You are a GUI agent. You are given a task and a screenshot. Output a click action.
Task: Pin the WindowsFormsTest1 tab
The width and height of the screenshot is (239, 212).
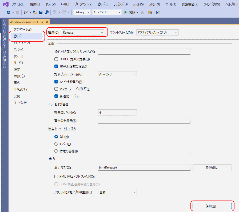(x=42, y=22)
